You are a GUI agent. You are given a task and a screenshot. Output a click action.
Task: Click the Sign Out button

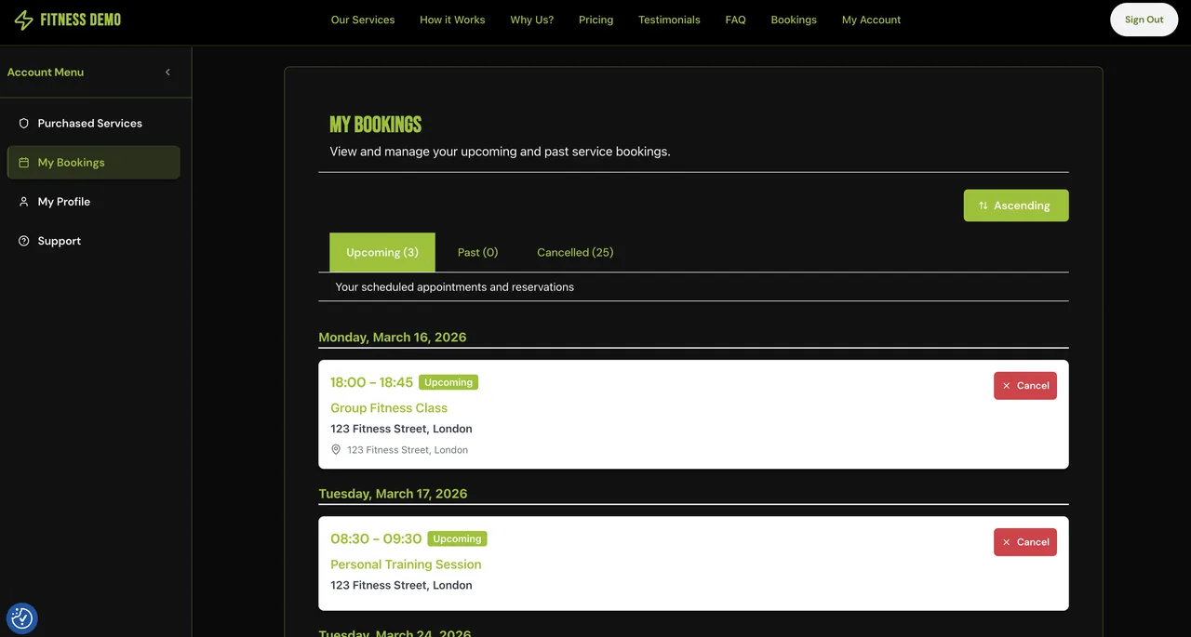click(1144, 19)
